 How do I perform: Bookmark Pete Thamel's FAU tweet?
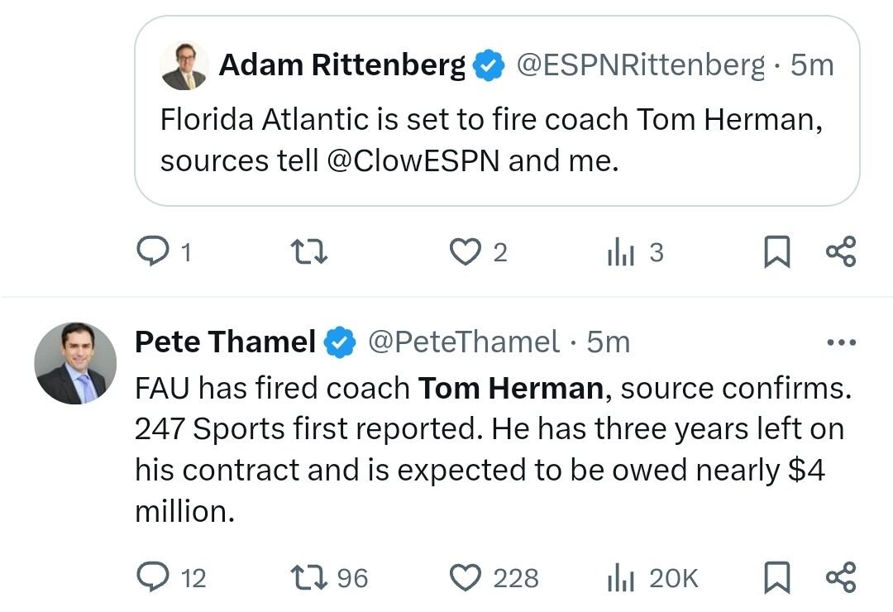(776, 577)
